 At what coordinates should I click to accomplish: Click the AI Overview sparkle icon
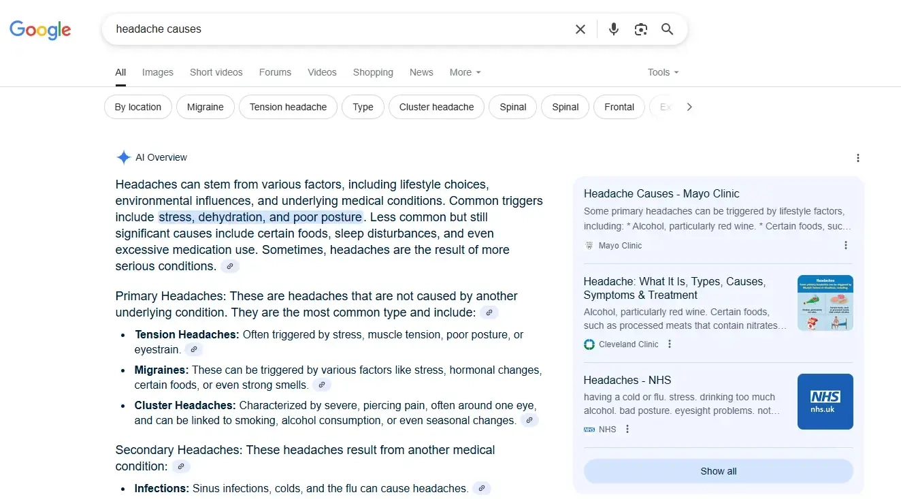click(x=123, y=157)
